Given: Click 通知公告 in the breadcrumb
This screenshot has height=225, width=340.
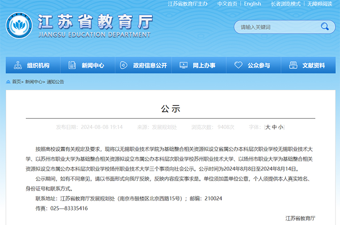Looking at the screenshot, I should 55,82.
